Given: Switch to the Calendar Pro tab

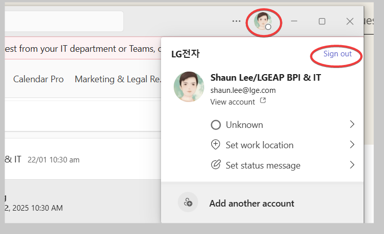Looking at the screenshot, I should [39, 79].
